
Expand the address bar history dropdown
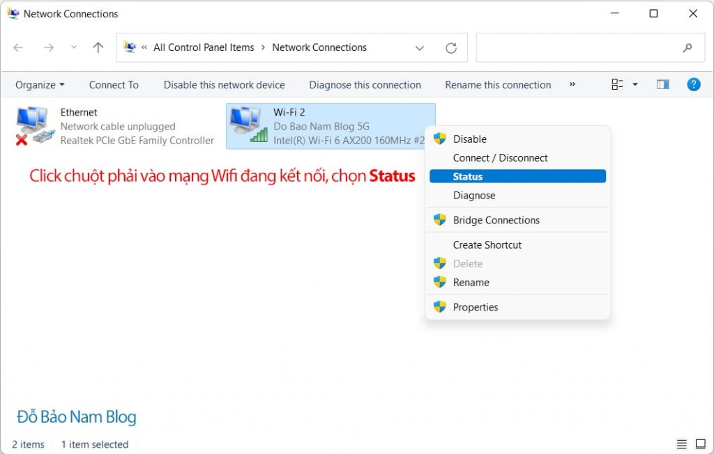pos(419,48)
